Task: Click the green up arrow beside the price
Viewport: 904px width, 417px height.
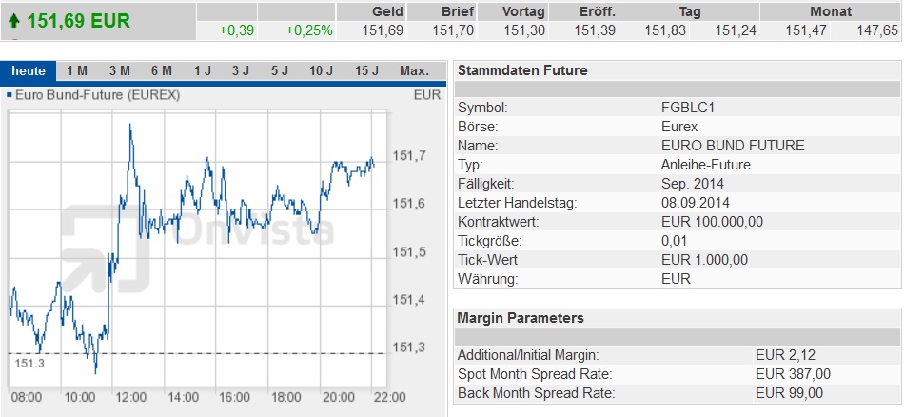Action: click(x=14, y=19)
